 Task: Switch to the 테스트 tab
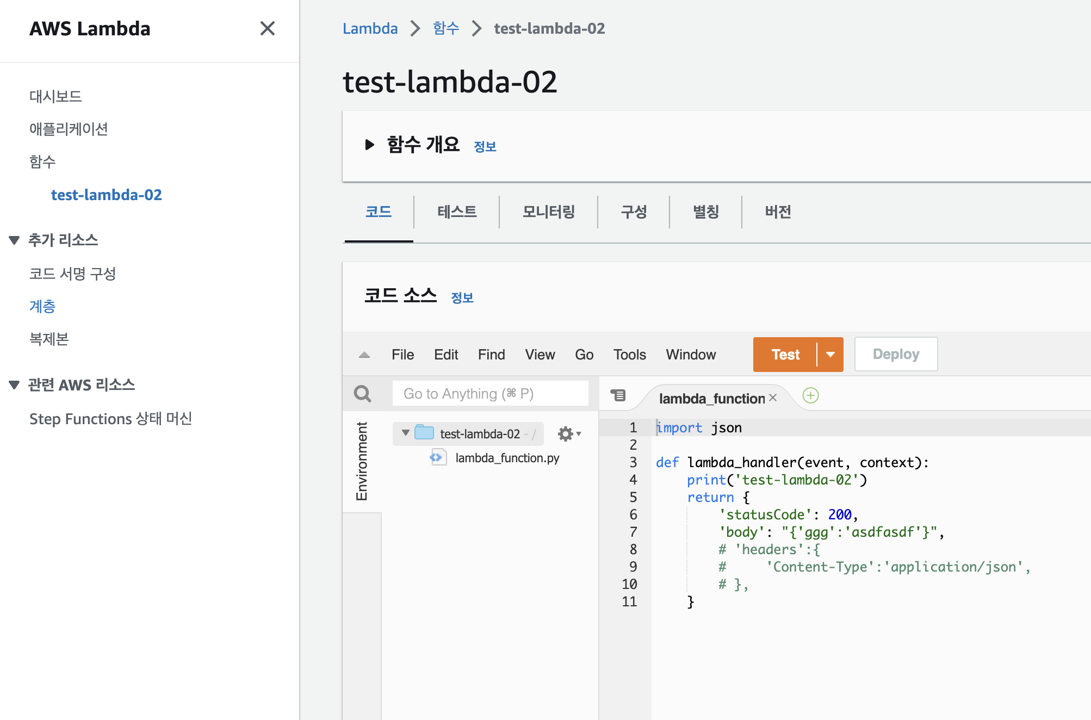pyautogui.click(x=457, y=212)
